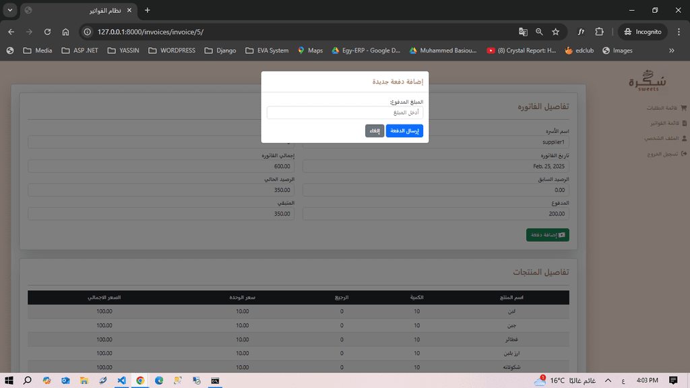Click the gray cancel button in modal
This screenshot has width=690, height=388.
click(x=375, y=131)
